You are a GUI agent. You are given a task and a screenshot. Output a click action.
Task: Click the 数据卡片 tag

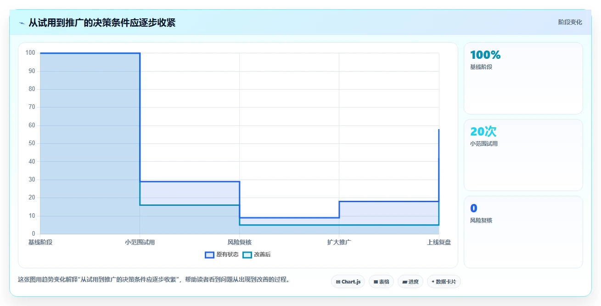[444, 282]
